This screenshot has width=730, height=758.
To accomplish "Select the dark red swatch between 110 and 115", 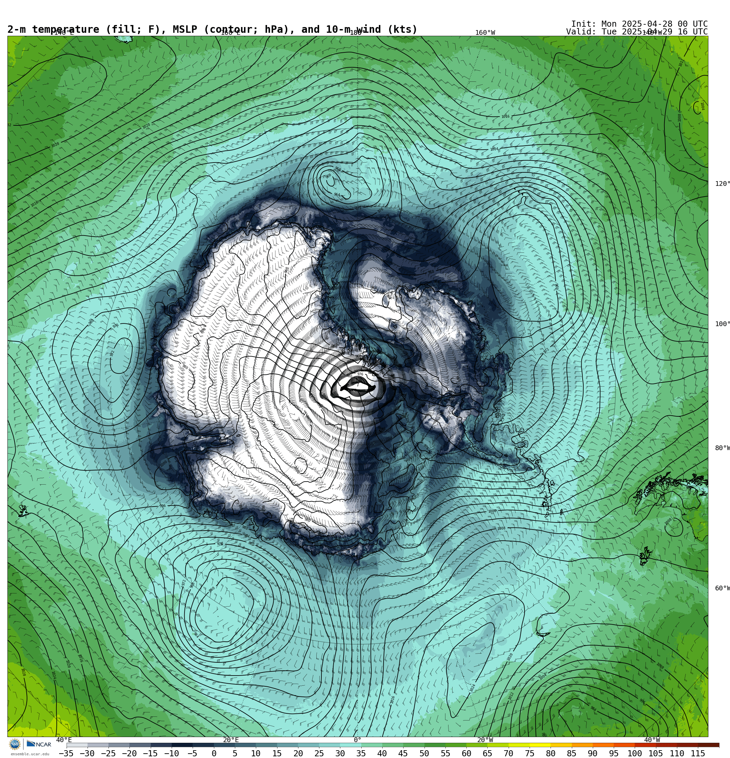I will pos(687,745).
